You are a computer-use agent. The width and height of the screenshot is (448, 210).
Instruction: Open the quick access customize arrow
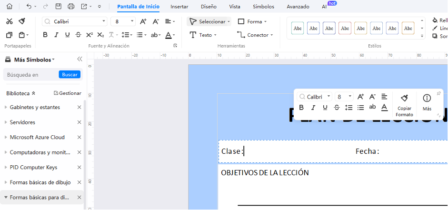click(x=99, y=6)
